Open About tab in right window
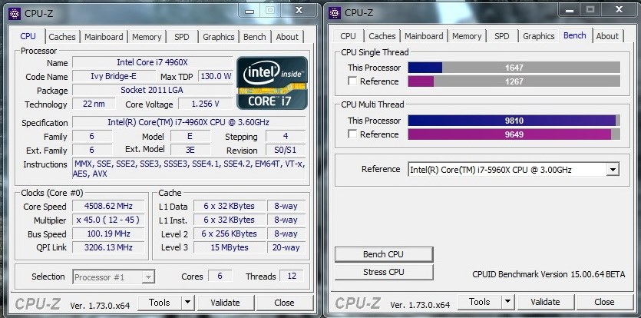The width and height of the screenshot is (641, 318). click(607, 36)
